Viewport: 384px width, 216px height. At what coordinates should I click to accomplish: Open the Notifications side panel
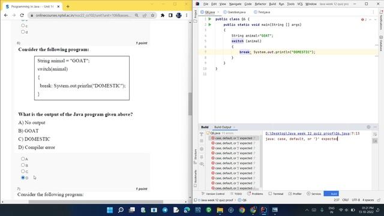pos(381,20)
